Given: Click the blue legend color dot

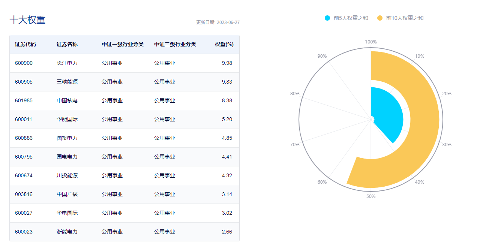Looking at the screenshot, I should tap(327, 18).
